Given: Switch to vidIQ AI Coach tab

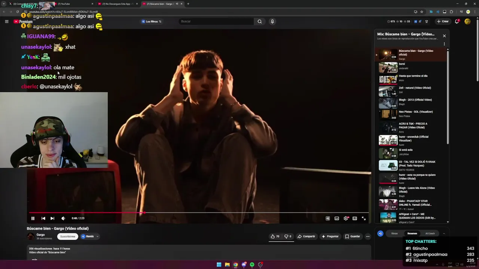Looking at the screenshot, I should pyautogui.click(x=430, y=234).
